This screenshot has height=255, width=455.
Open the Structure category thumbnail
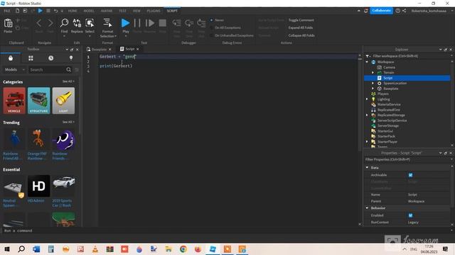(x=39, y=101)
